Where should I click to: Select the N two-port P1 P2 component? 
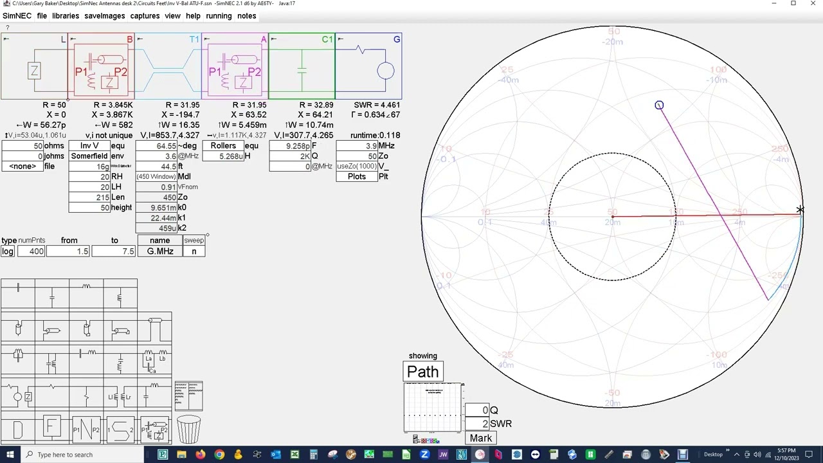click(x=86, y=429)
